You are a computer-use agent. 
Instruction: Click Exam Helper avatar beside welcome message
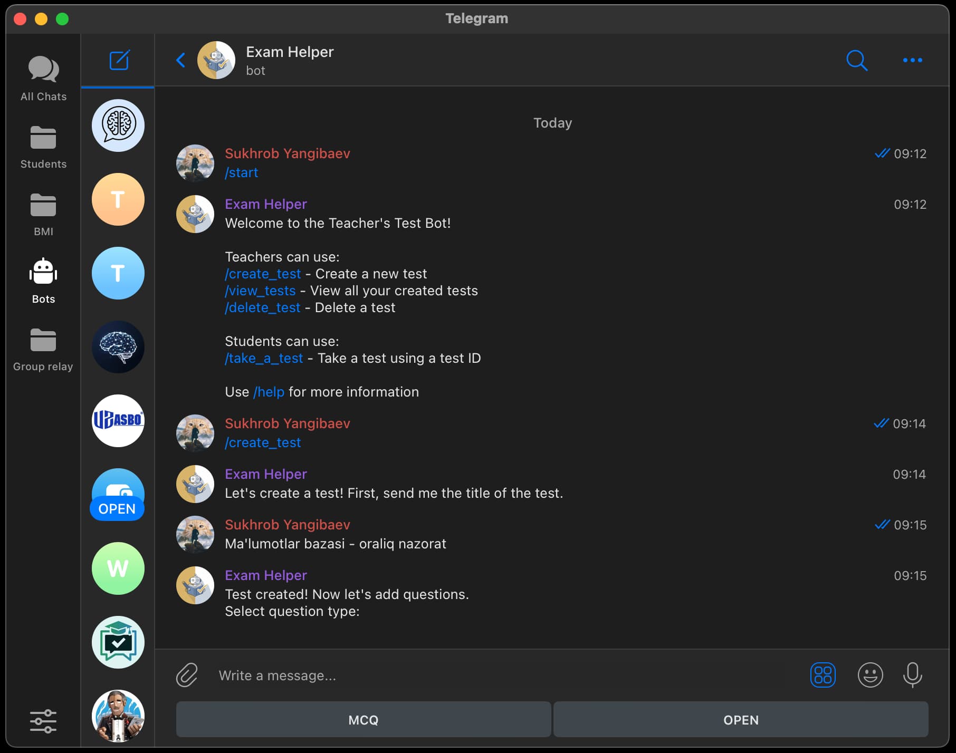point(195,214)
